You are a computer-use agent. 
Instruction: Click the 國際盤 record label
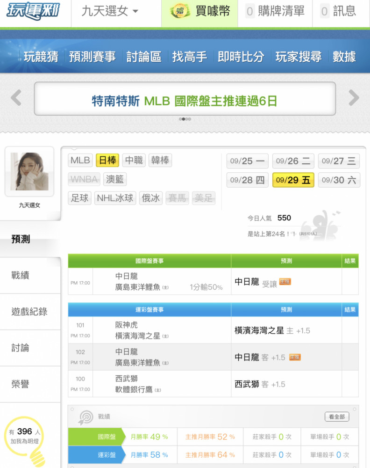coord(107,437)
